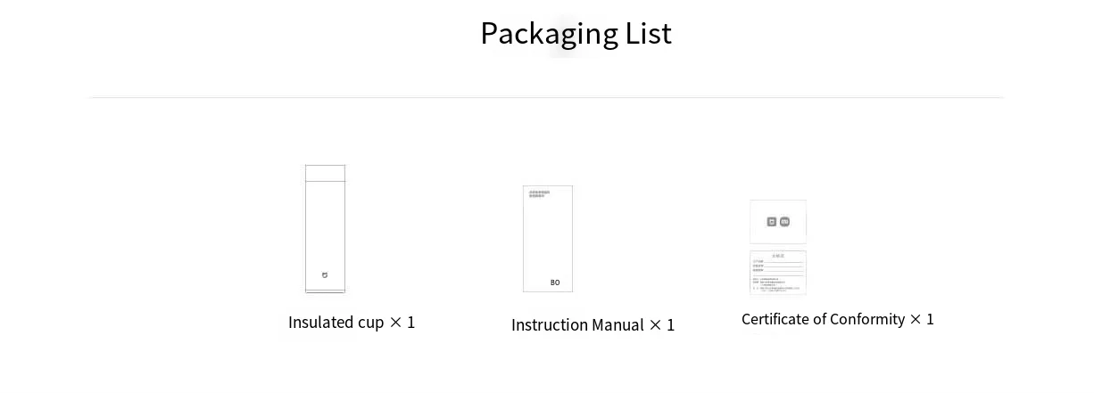Click the horizontal divider line below heading
Image resolution: width=1094 pixels, height=393 pixels.
[546, 97]
